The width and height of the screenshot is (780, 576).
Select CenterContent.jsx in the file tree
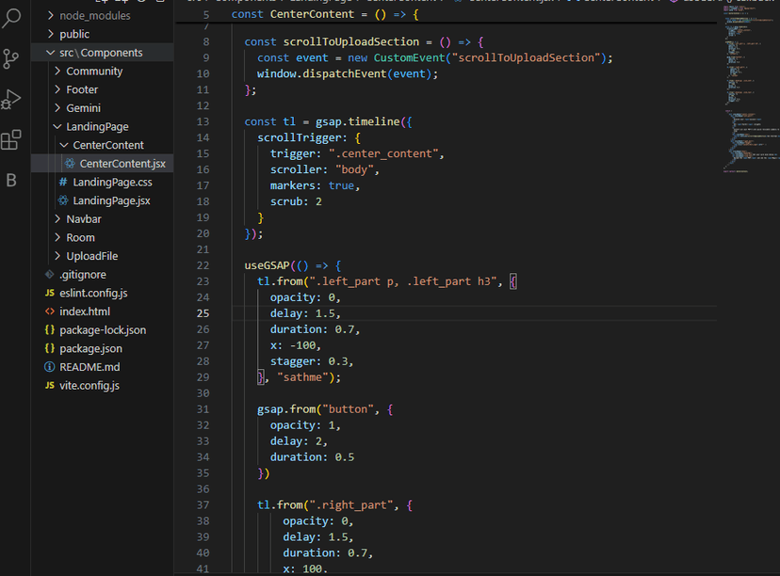tap(122, 164)
